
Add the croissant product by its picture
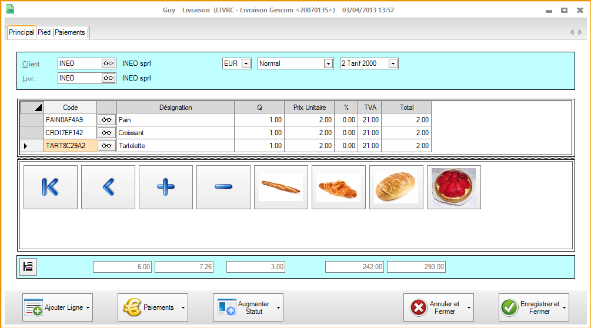338,187
